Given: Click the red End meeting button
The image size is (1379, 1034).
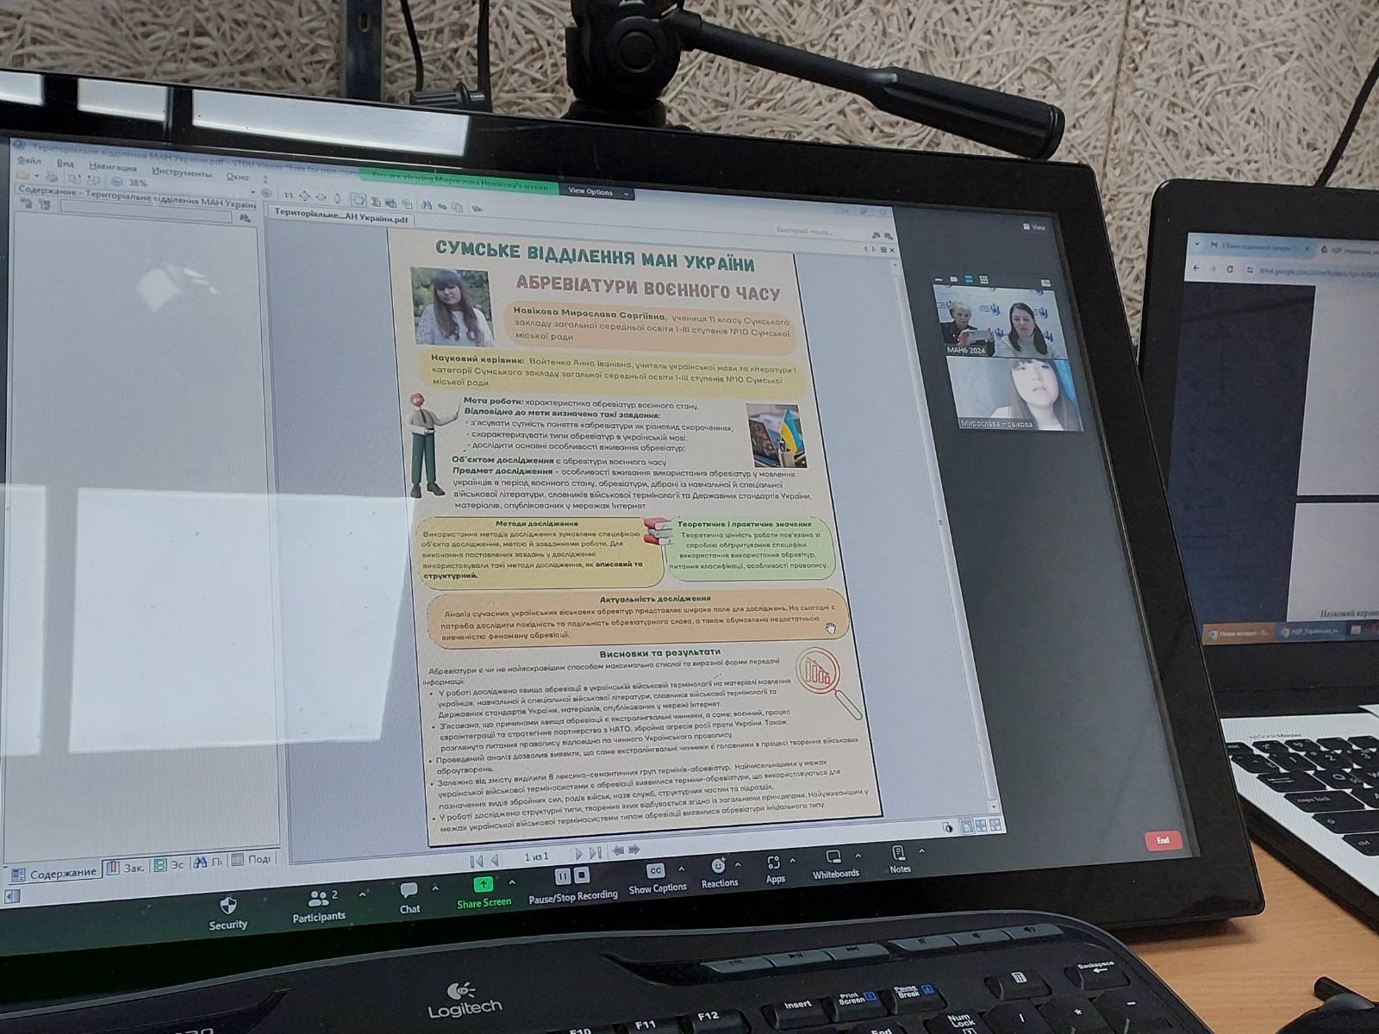Looking at the screenshot, I should coord(1162,840).
